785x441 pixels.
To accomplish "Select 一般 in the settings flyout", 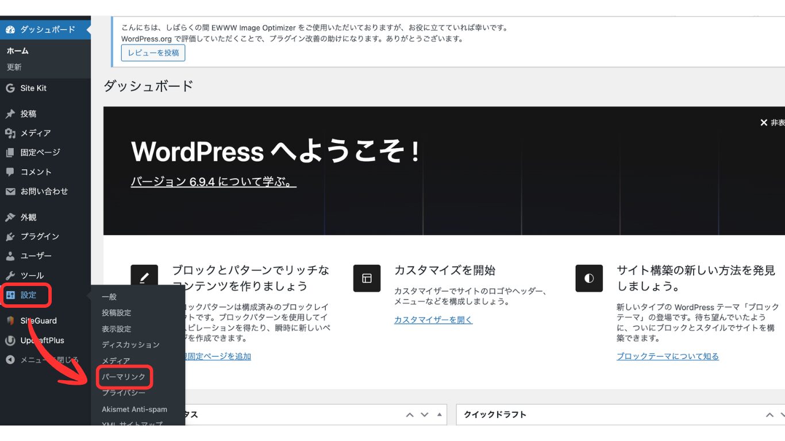I will [109, 297].
